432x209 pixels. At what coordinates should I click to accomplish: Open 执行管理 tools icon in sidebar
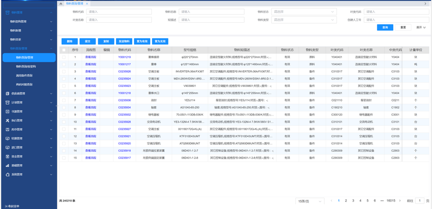[8, 120]
